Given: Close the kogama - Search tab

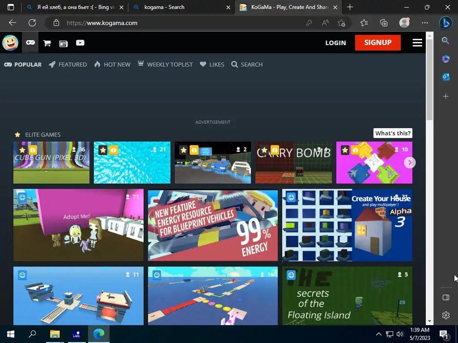Looking at the screenshot, I should click(229, 8).
